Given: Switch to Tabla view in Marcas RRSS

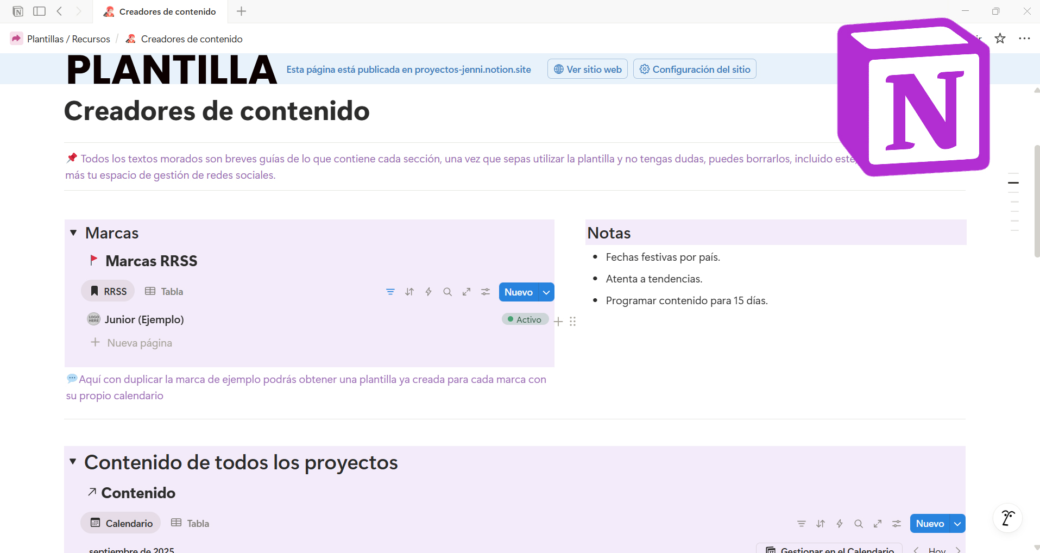Looking at the screenshot, I should 165,292.
